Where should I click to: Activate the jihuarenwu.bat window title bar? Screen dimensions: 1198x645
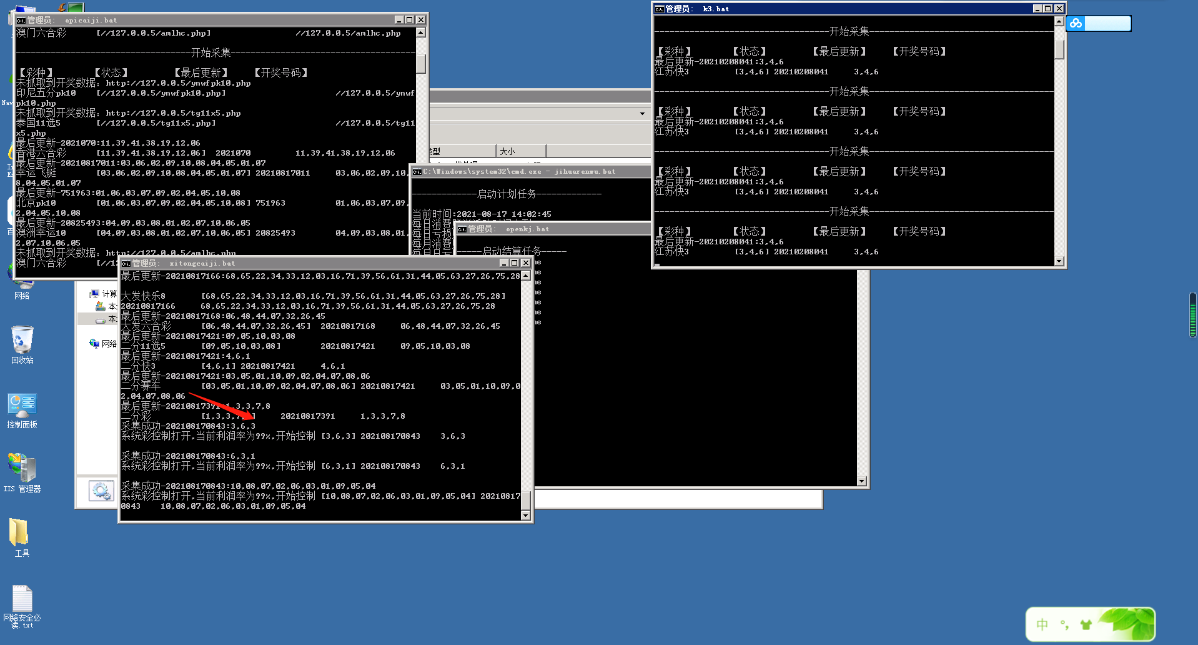(x=531, y=171)
